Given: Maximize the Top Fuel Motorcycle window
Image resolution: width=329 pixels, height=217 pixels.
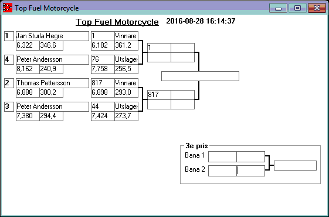Looking at the screenshot, I should pos(297,8).
